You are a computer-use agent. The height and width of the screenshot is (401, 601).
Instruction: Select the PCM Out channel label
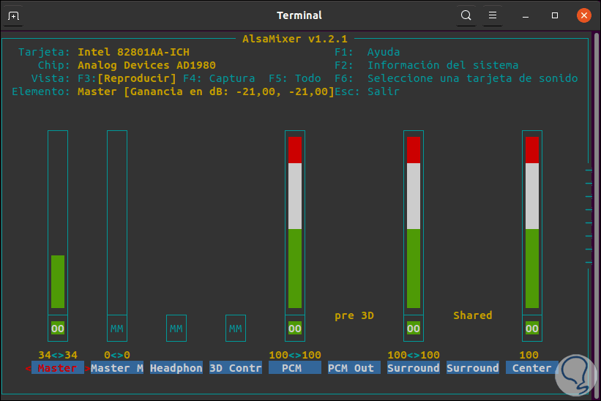click(x=354, y=368)
